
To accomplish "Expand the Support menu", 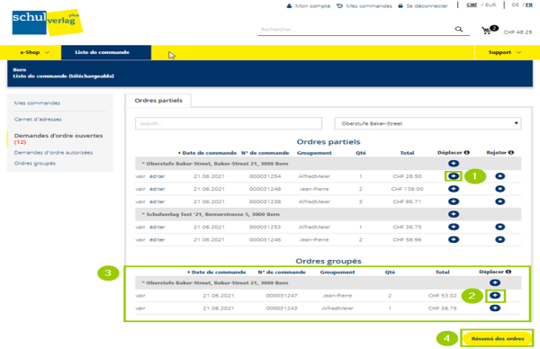I will click(x=504, y=52).
